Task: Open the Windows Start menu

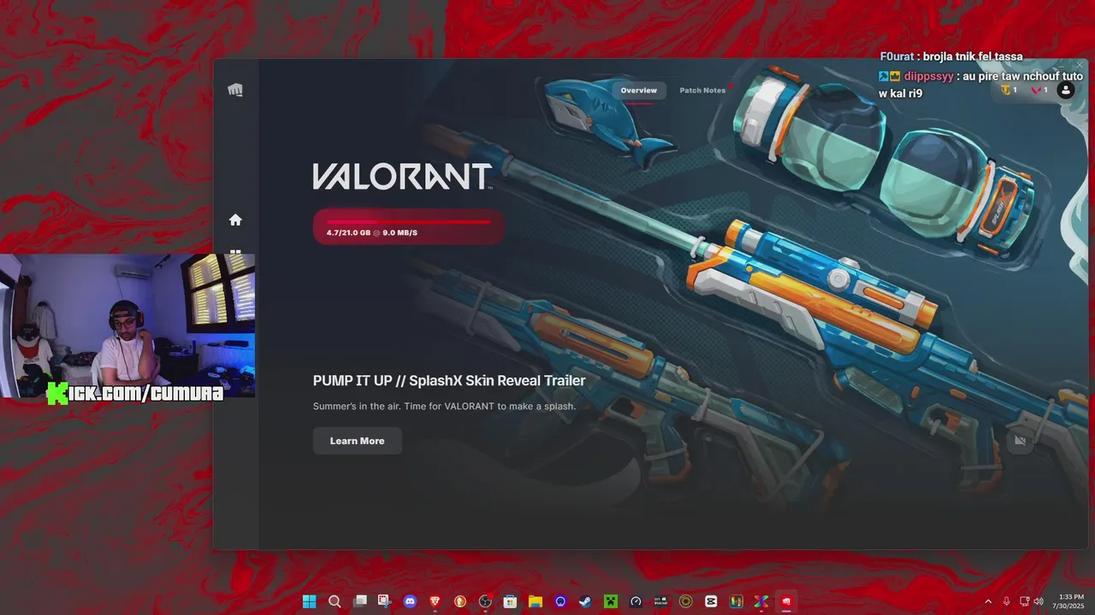Action: click(309, 601)
